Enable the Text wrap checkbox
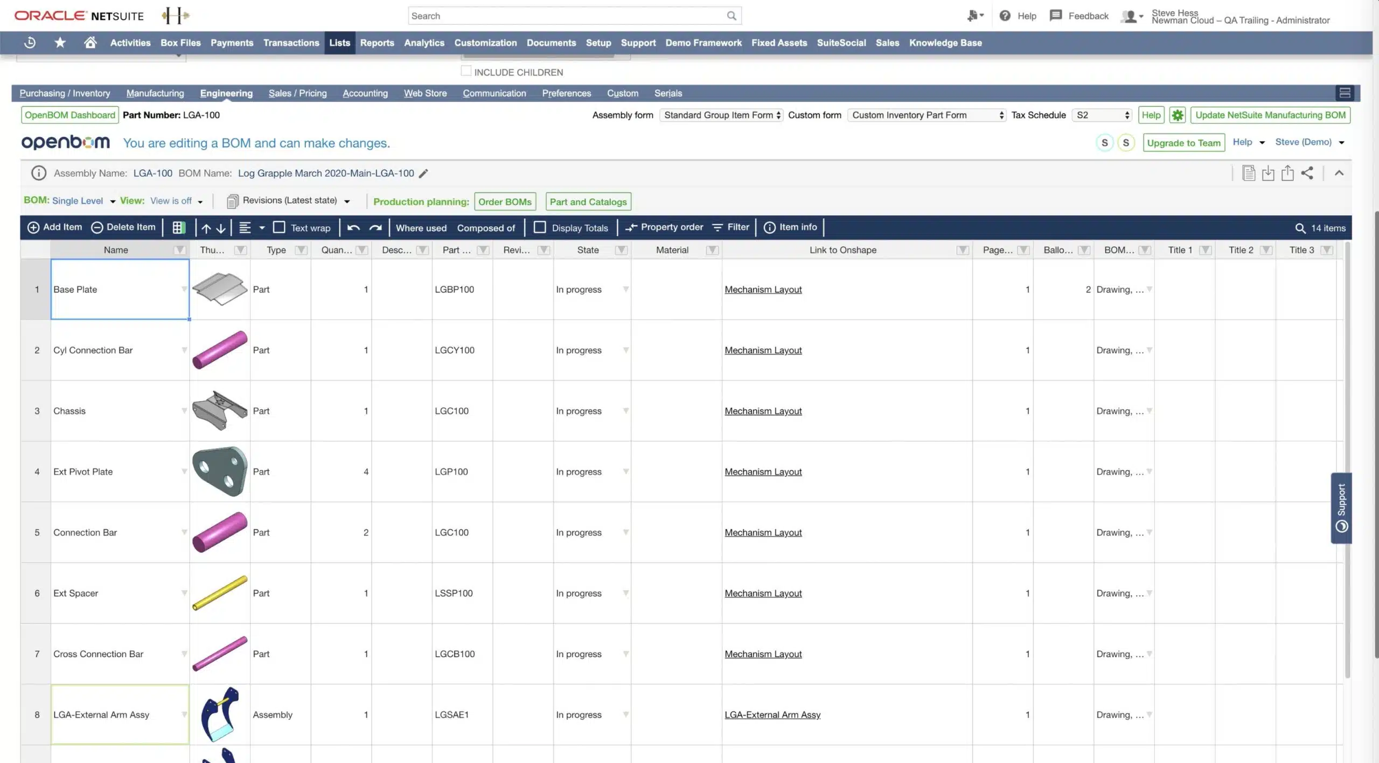 pos(279,227)
